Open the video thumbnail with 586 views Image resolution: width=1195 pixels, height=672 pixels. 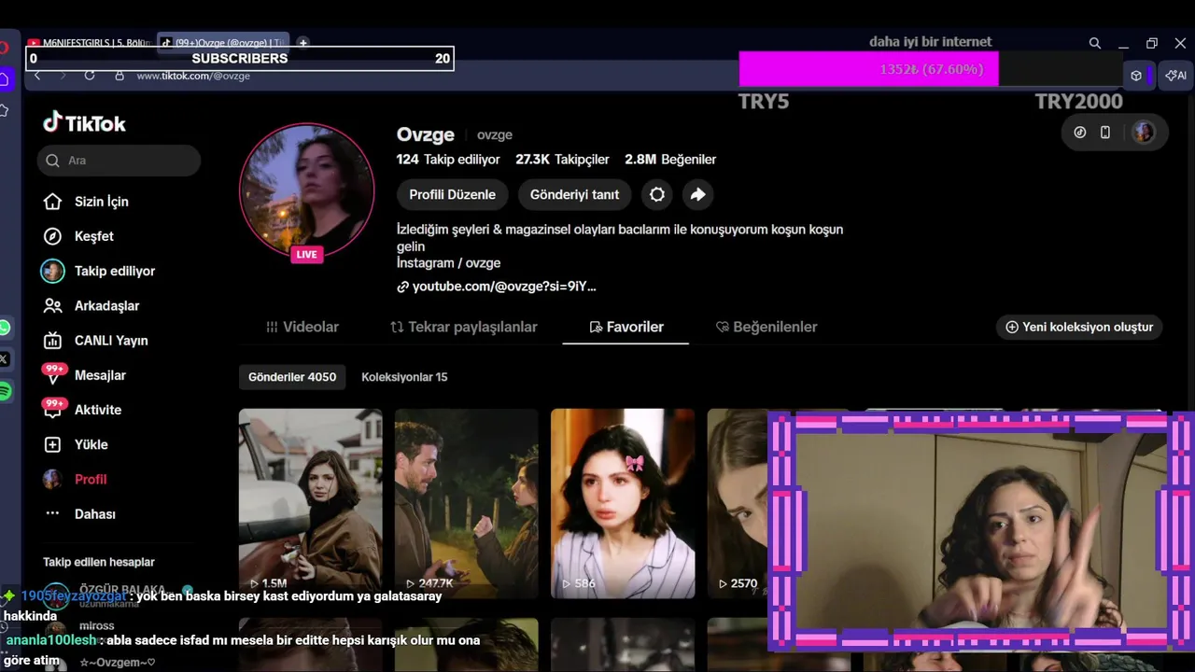coord(623,504)
